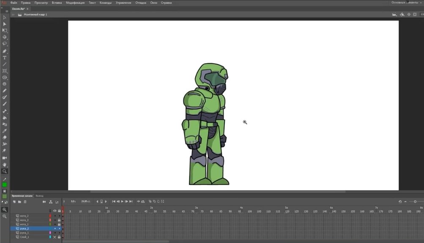Image resolution: width=424 pixels, height=243 pixels.
Task: Select the Text tool in the toolbar
Action: [x=5, y=58]
